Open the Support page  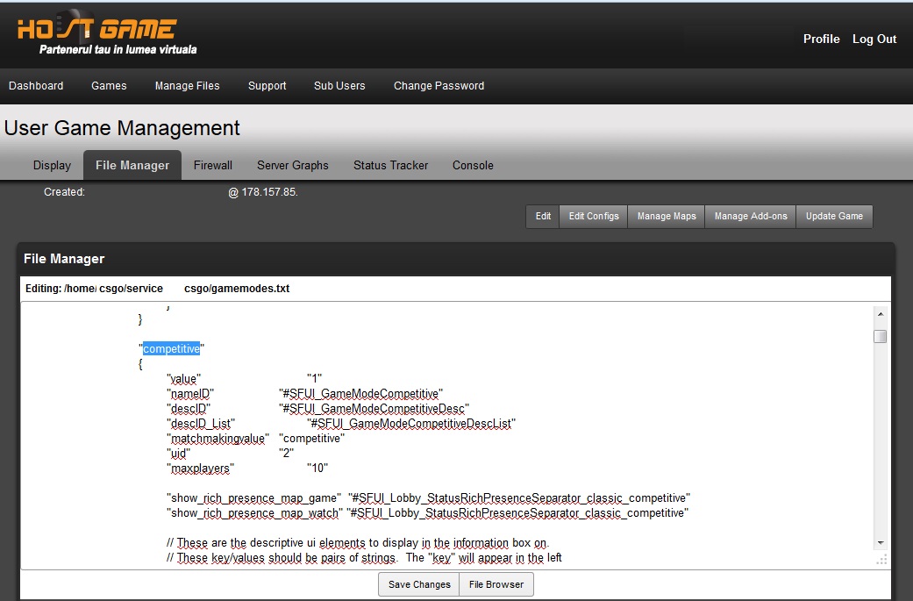[267, 86]
